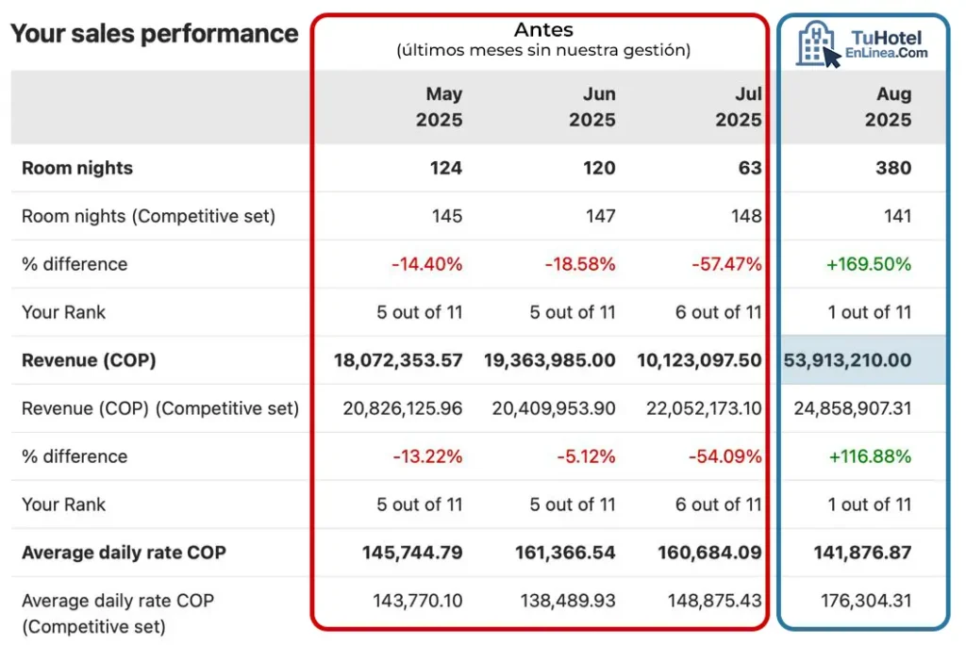Click the TuHotelEnLinea.Com brand text
The height and width of the screenshot is (646, 966).
click(886, 44)
